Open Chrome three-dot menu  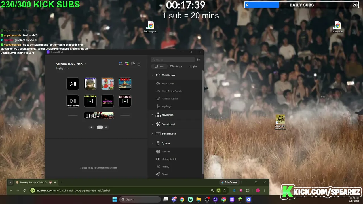pyautogui.click(x=265, y=190)
